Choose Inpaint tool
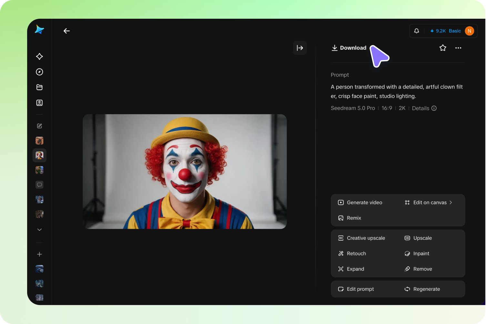 (417, 254)
